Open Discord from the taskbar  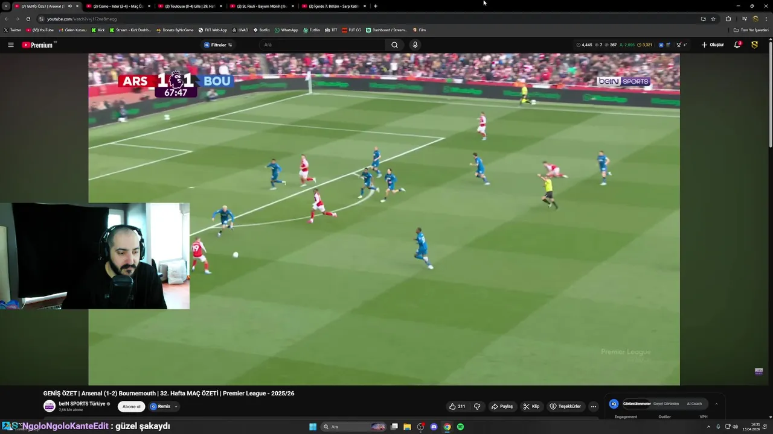(434, 427)
